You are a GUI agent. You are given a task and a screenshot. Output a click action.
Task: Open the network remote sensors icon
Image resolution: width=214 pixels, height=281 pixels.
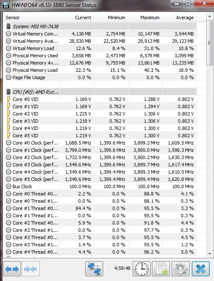coord(94,269)
